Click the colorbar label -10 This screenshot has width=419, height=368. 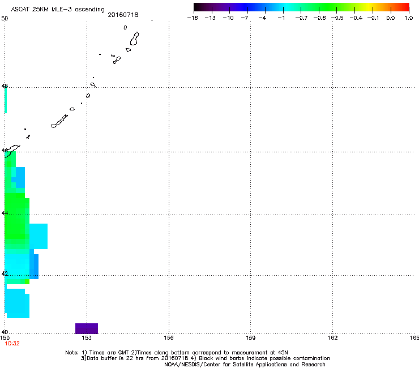pyautogui.click(x=228, y=18)
